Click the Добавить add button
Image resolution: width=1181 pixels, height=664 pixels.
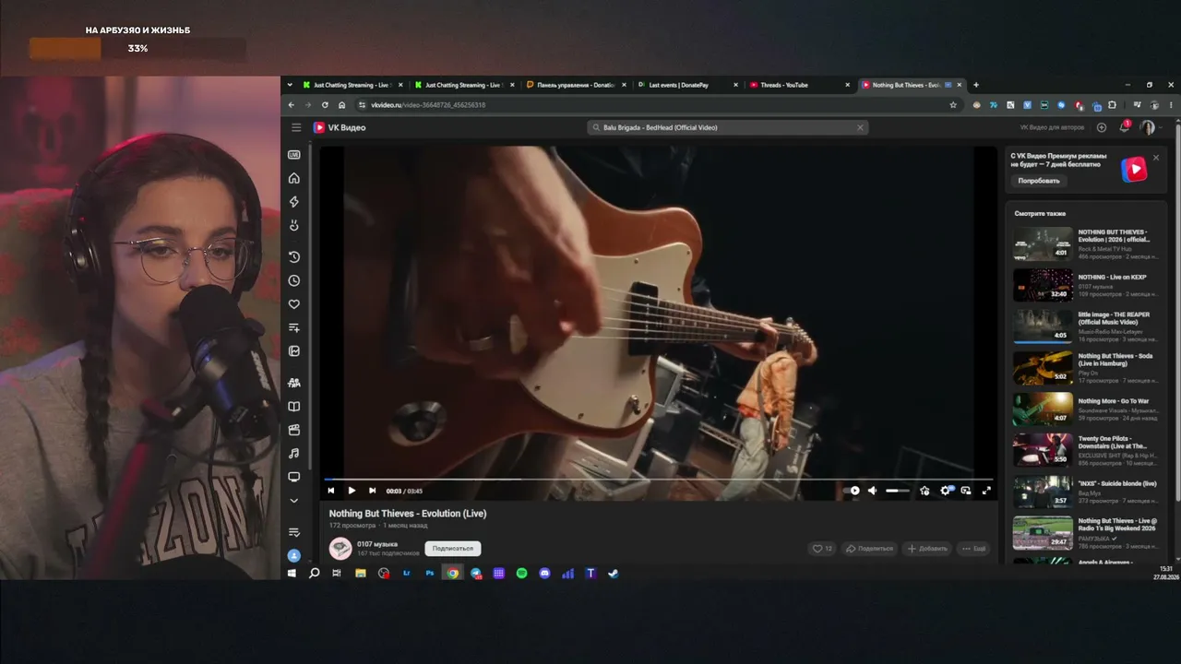pyautogui.click(x=927, y=549)
